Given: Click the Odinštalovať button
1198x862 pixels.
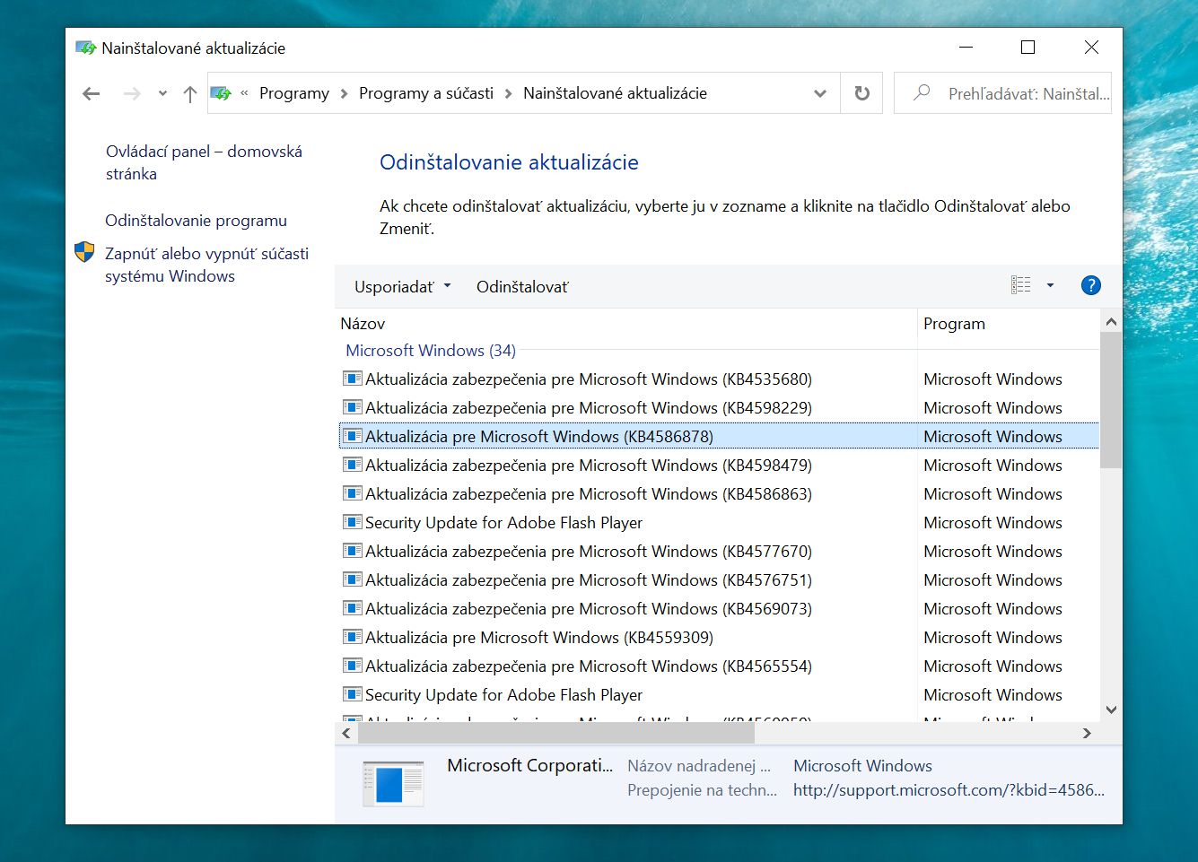Looking at the screenshot, I should (x=522, y=287).
